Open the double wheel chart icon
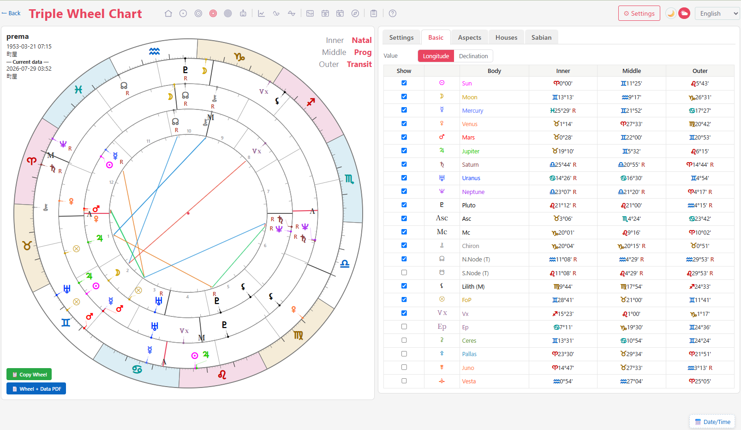This screenshot has width=741, height=430. coord(198,13)
